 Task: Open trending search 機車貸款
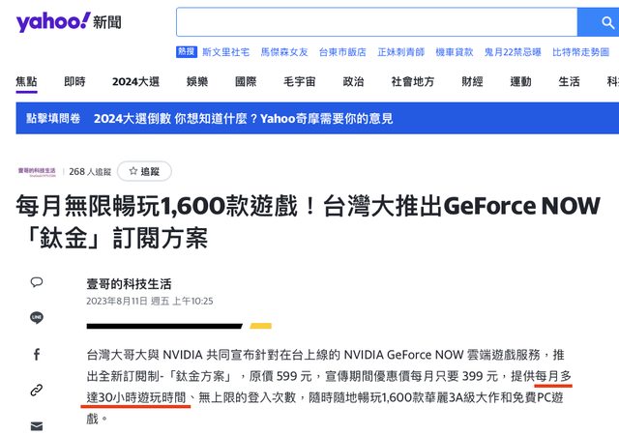[455, 52]
